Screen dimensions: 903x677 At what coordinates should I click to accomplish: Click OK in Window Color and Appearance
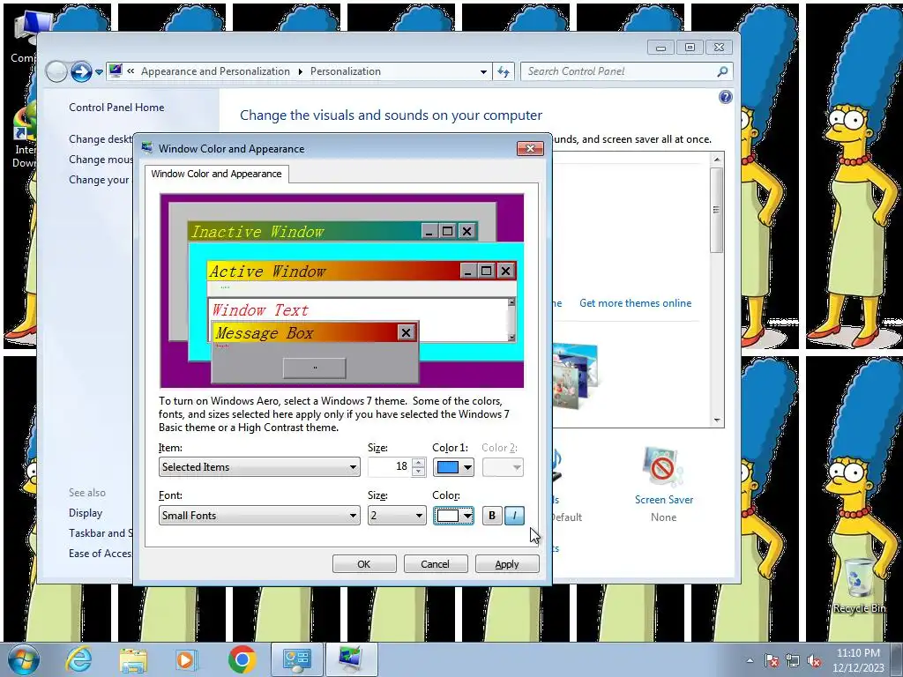coord(364,564)
